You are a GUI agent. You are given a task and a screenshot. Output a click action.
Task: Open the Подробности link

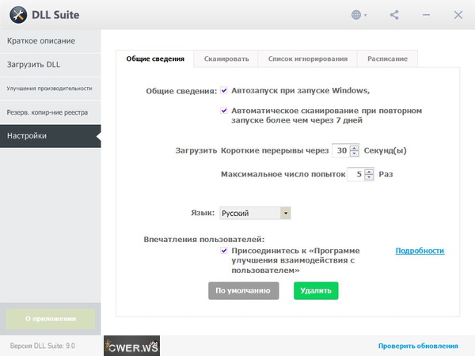coord(420,251)
